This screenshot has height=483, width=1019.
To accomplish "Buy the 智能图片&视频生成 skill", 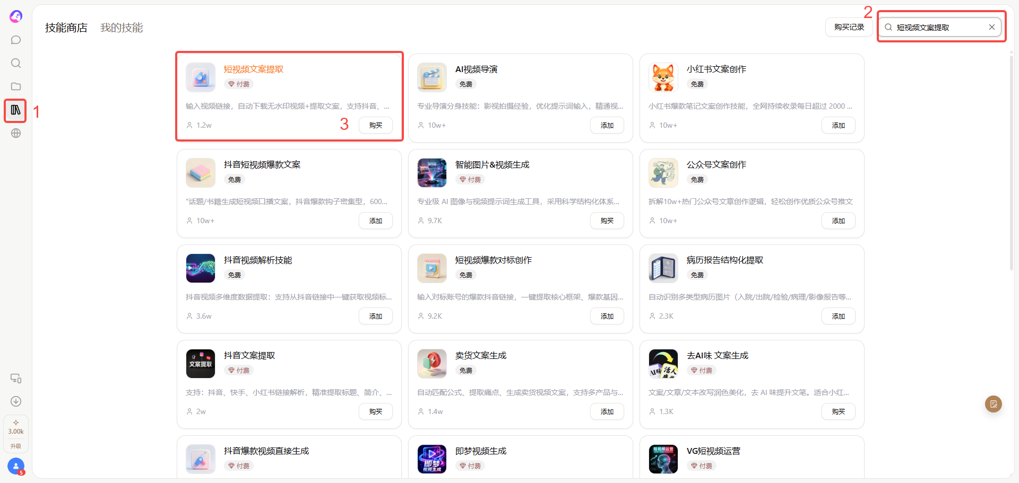I will click(607, 221).
